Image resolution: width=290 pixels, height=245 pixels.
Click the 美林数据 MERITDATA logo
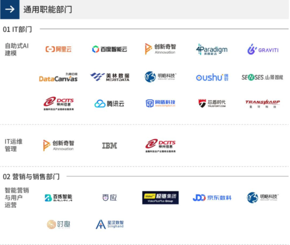pos(109,77)
